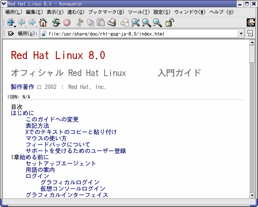Print the document with printer icon
Viewport: 258px width, 207px height.
tap(112, 22)
